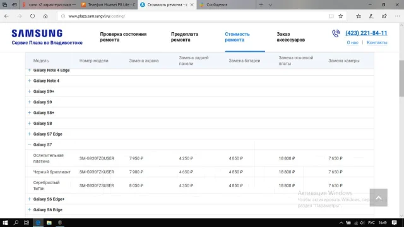Click the scroll-to-top arrow button
Viewport: 404px width, 227px height.
click(379, 197)
